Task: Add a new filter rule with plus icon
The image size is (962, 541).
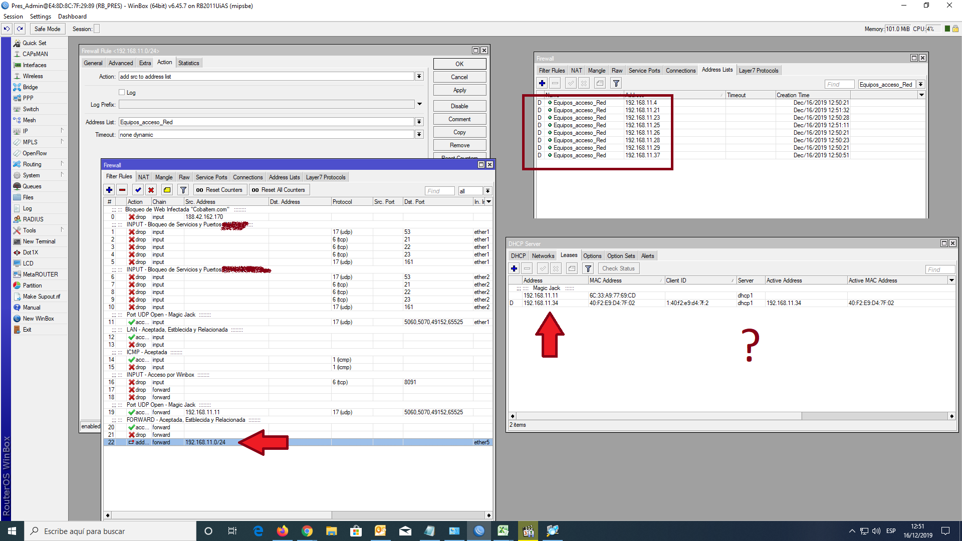Action: point(109,190)
